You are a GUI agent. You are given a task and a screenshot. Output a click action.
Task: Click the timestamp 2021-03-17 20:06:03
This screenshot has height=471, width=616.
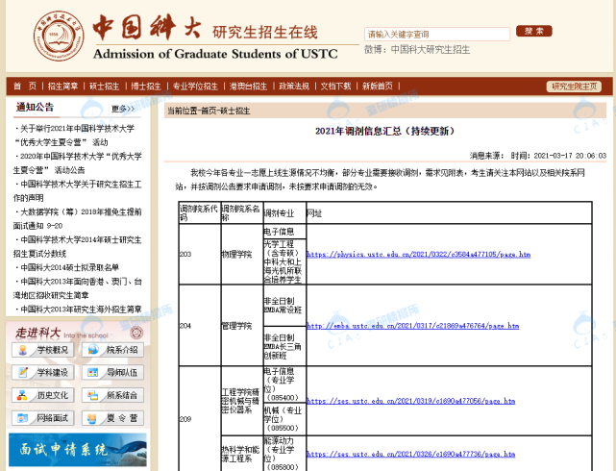pos(570,156)
